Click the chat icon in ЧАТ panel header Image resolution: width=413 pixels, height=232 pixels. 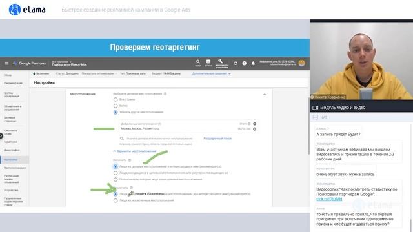click(315, 117)
